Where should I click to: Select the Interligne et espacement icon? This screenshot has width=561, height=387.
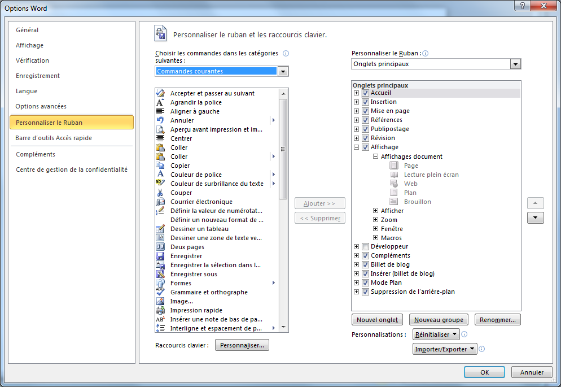[160, 328]
